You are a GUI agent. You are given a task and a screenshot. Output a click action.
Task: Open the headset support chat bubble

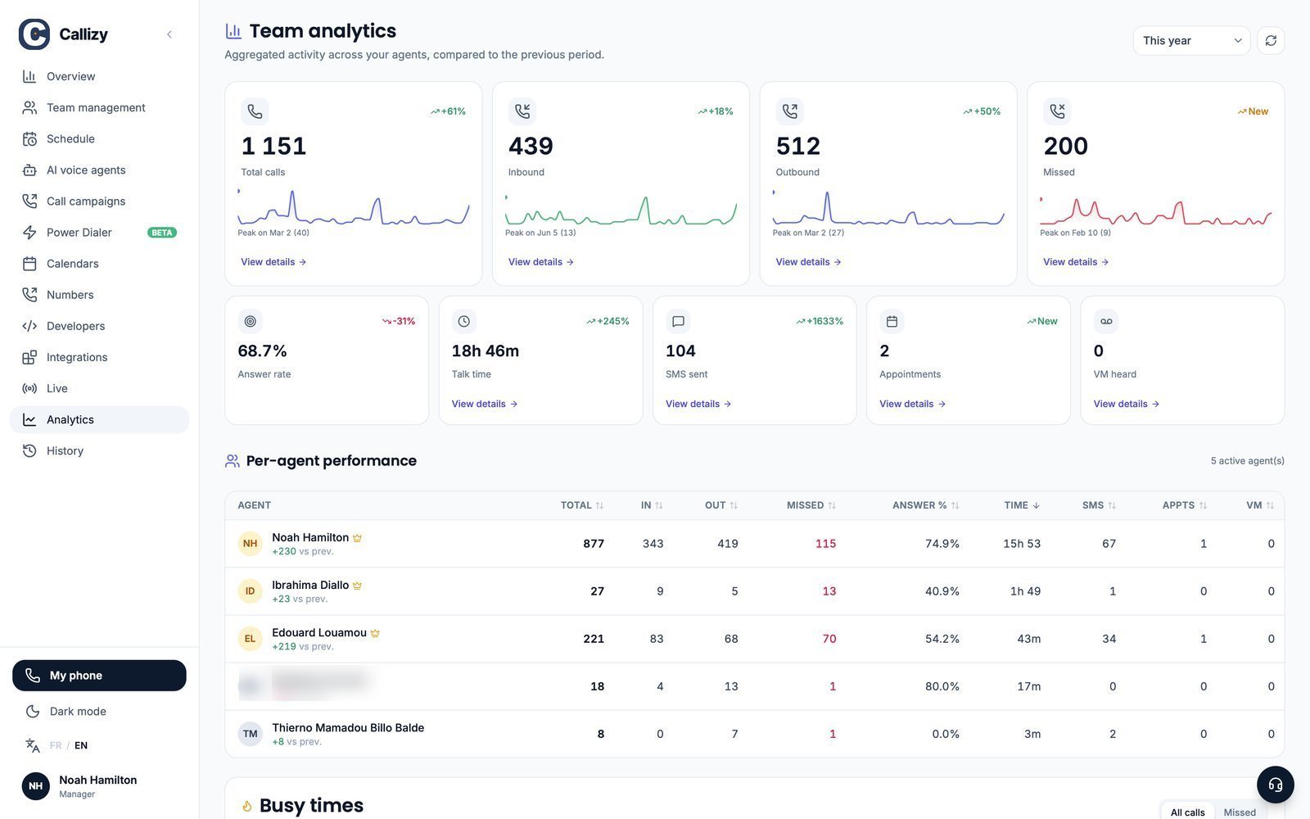pyautogui.click(x=1275, y=785)
